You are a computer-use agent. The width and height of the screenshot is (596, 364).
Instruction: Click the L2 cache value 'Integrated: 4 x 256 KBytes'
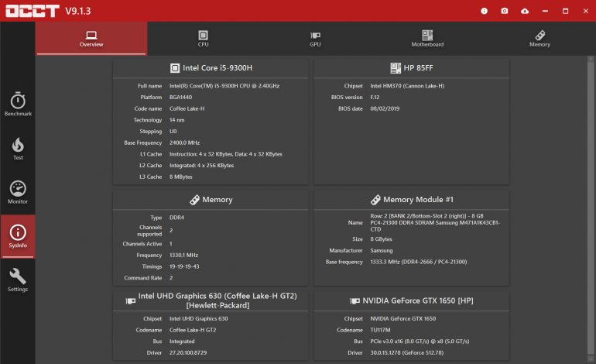coord(201,166)
